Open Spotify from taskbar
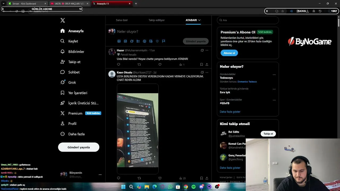The width and height of the screenshot is (340, 191). pos(194,187)
